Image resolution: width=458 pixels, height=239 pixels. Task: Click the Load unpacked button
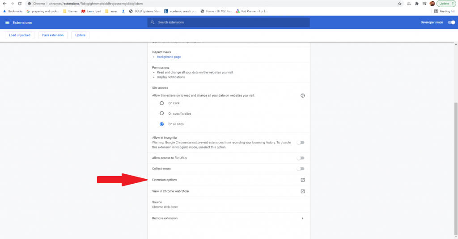click(x=20, y=35)
